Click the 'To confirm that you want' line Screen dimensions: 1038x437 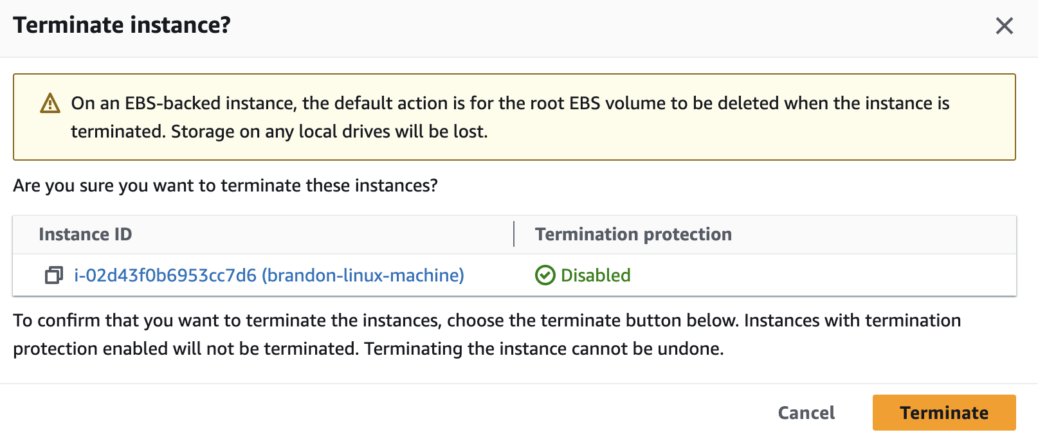pyautogui.click(x=487, y=321)
